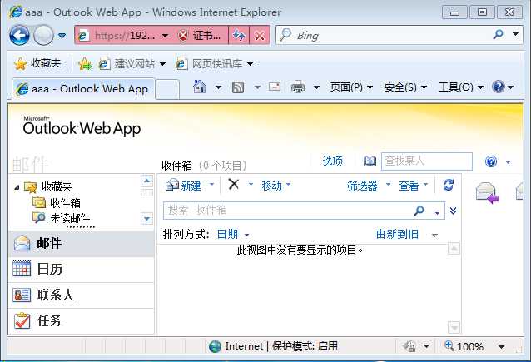Click the read mail envelope toolbar icon
This screenshot has height=362, width=531.
[275, 87]
